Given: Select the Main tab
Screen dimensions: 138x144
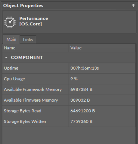Looking at the screenshot, I should coord(11,39).
